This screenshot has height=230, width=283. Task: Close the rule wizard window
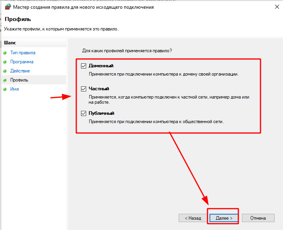(x=275, y=7)
